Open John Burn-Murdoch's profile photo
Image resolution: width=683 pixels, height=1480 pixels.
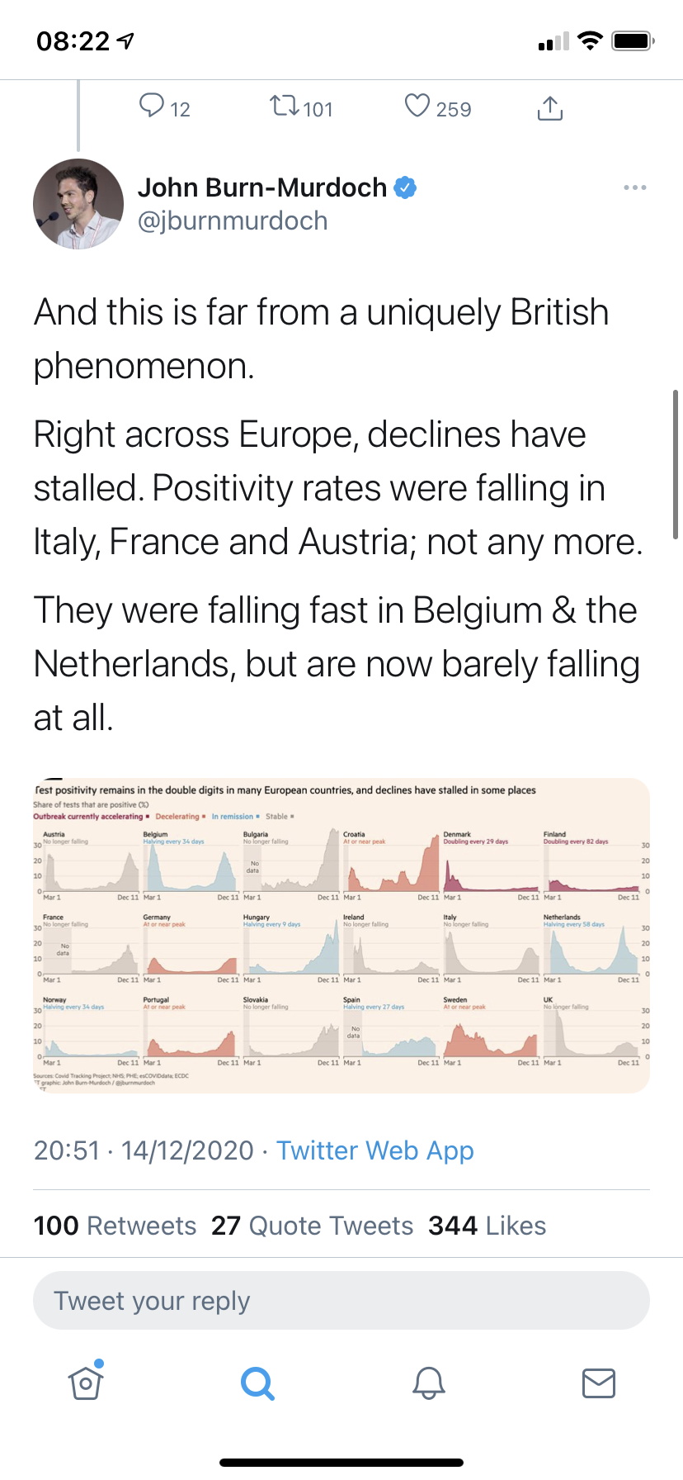click(x=78, y=204)
